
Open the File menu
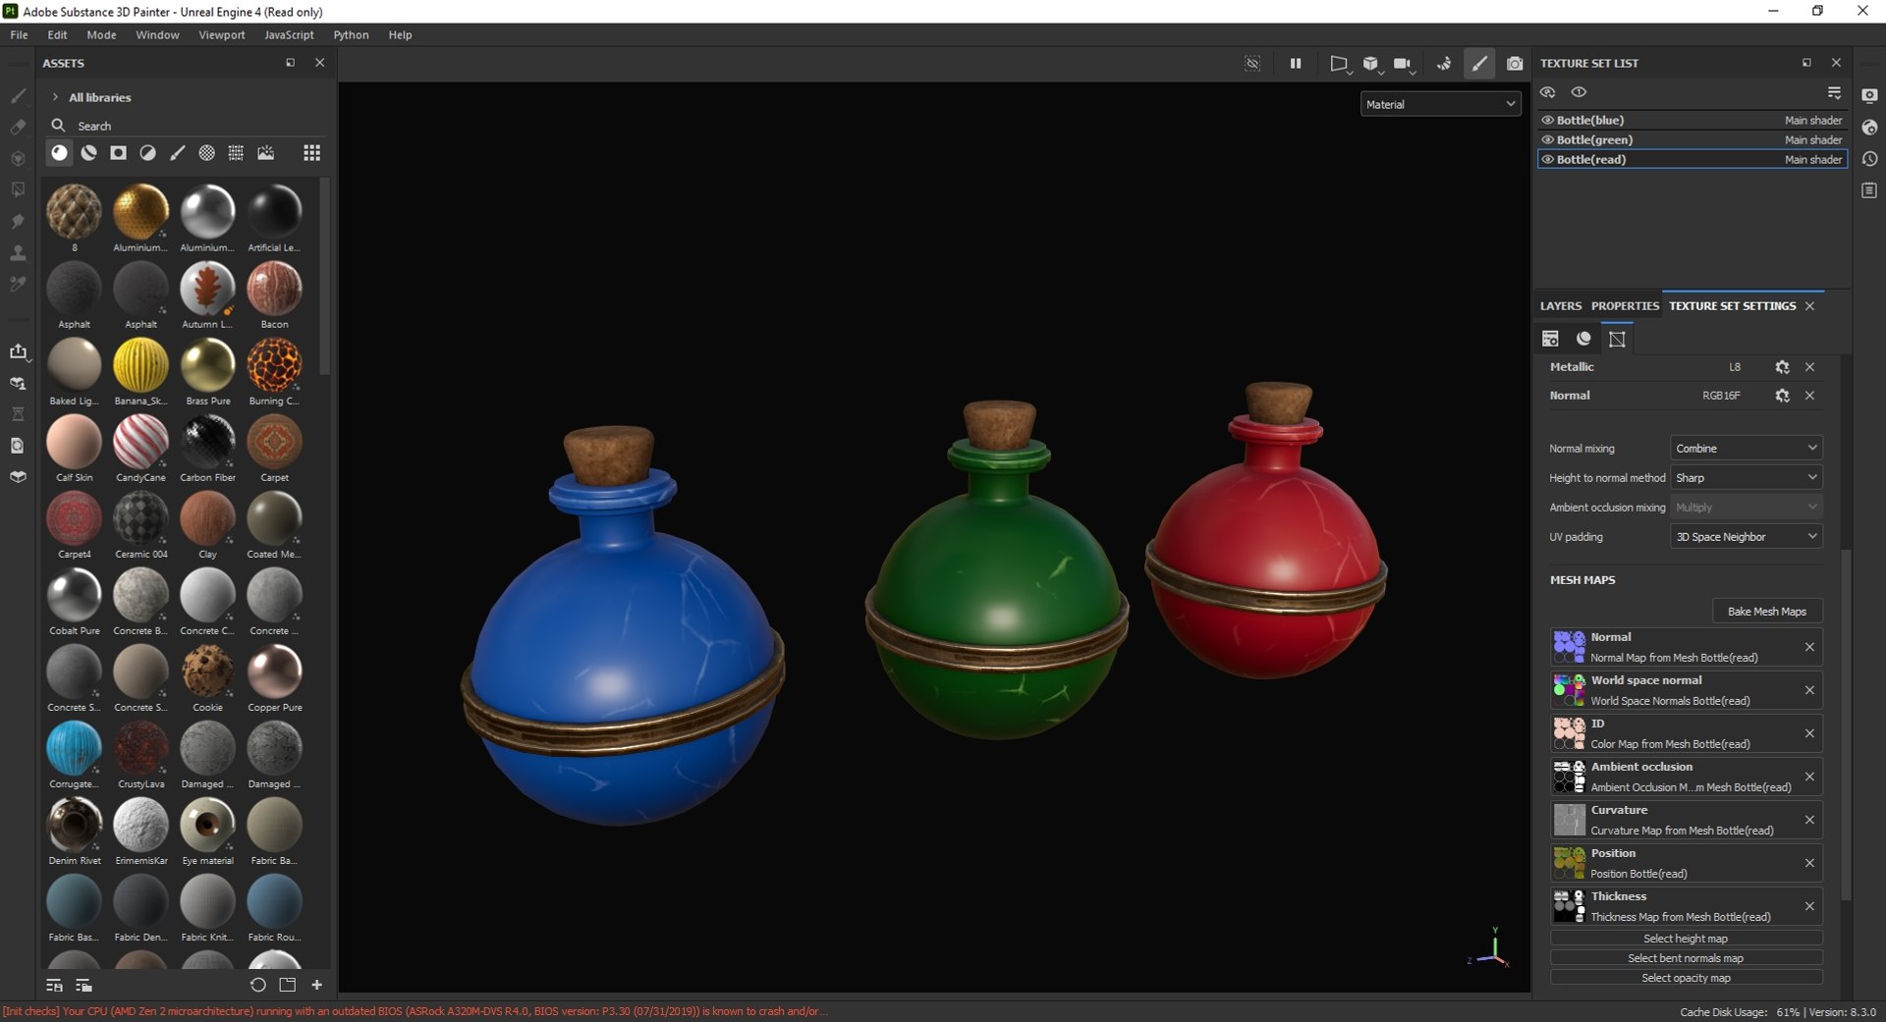point(19,34)
